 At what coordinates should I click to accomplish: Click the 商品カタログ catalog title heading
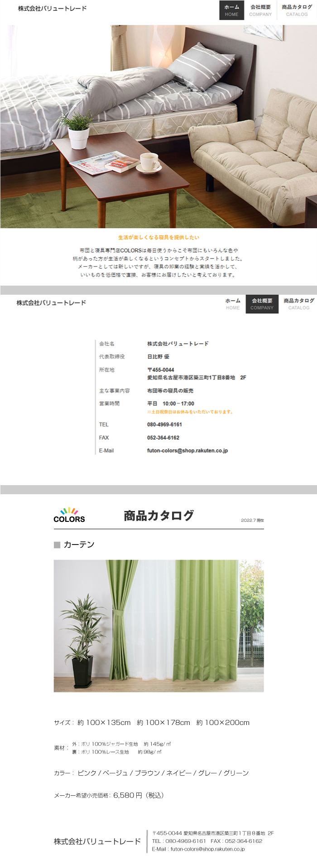(x=158, y=516)
